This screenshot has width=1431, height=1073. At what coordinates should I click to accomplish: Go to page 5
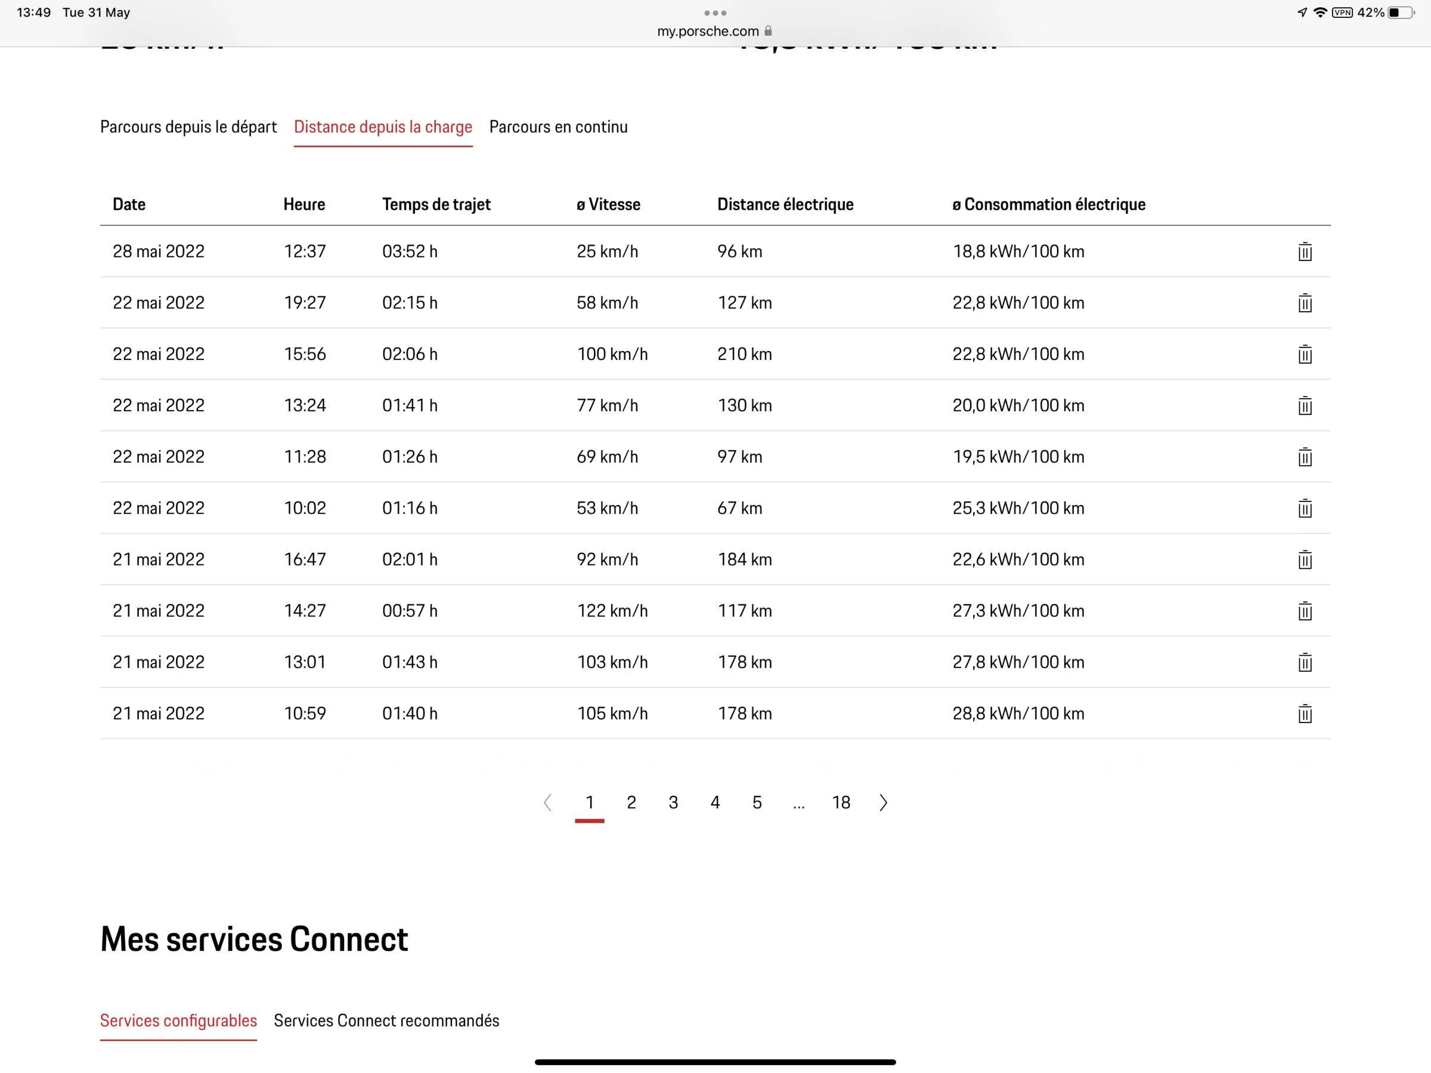757,802
